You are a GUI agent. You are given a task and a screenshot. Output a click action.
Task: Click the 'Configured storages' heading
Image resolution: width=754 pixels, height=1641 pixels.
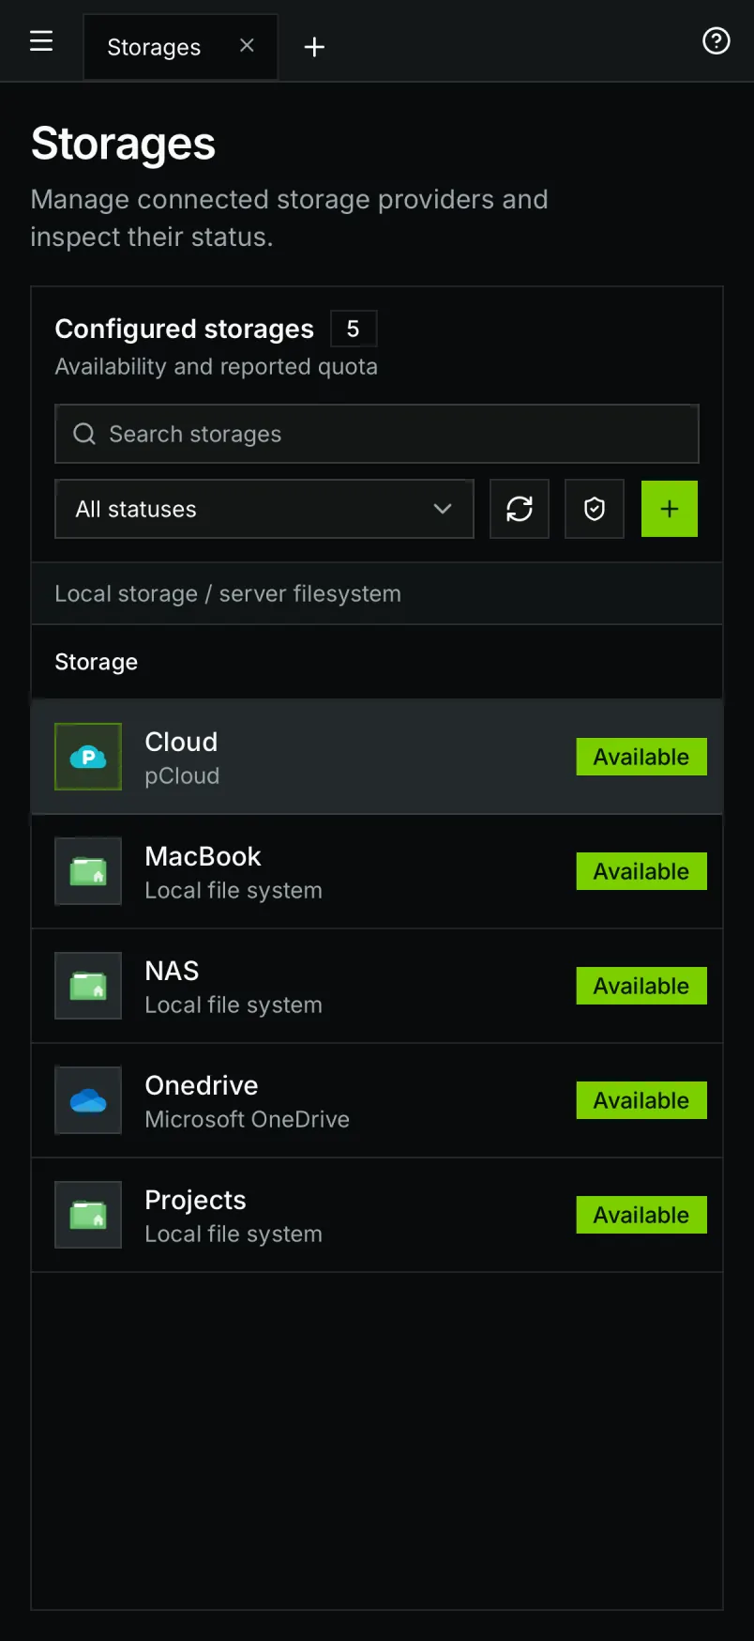tap(185, 329)
